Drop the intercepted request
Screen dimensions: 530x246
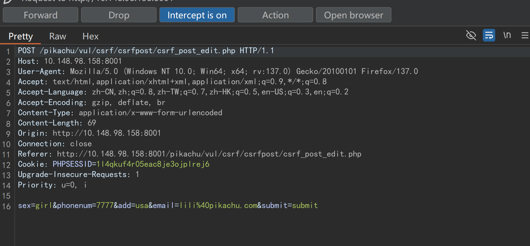click(x=119, y=15)
